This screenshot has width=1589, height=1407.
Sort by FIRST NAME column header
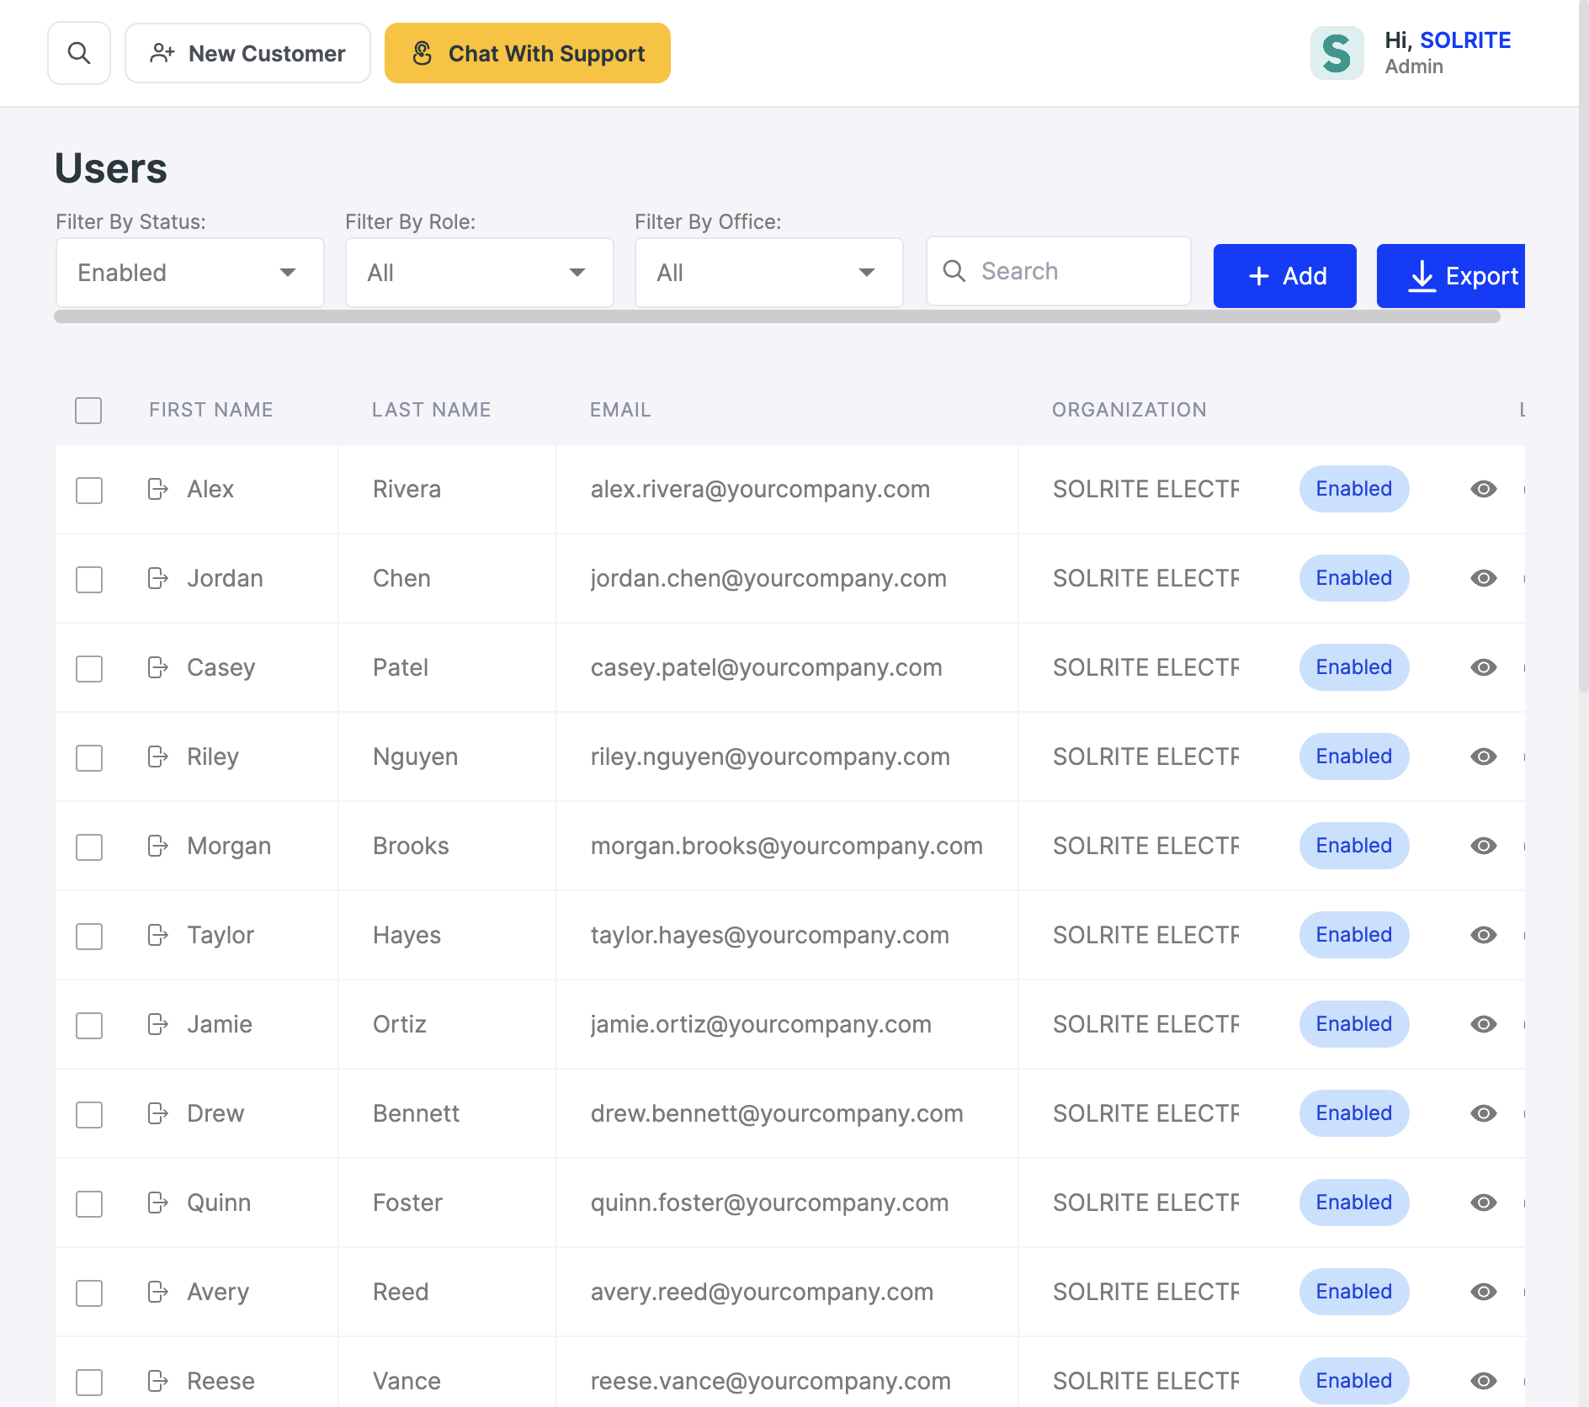pyautogui.click(x=211, y=410)
